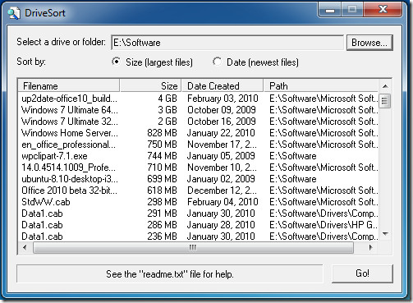The width and height of the screenshot is (413, 303).
Task: Minimize the DriveSort window
Action: coord(330,10)
